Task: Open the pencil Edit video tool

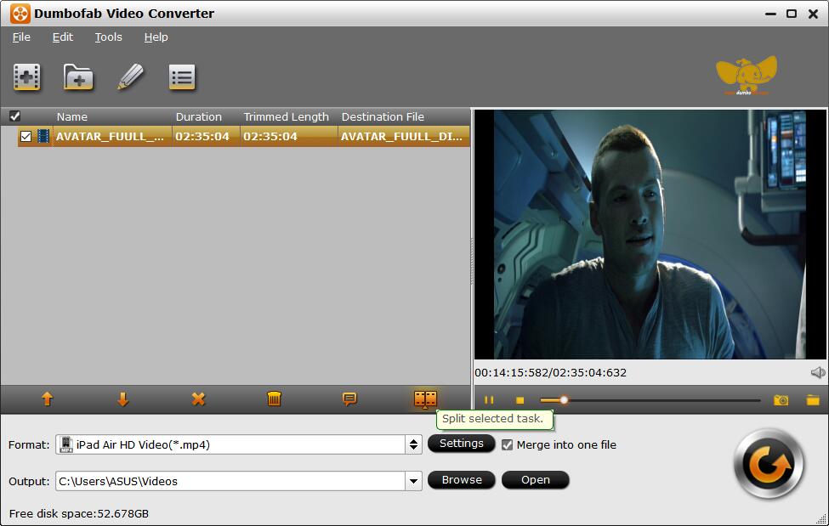Action: tap(130, 77)
